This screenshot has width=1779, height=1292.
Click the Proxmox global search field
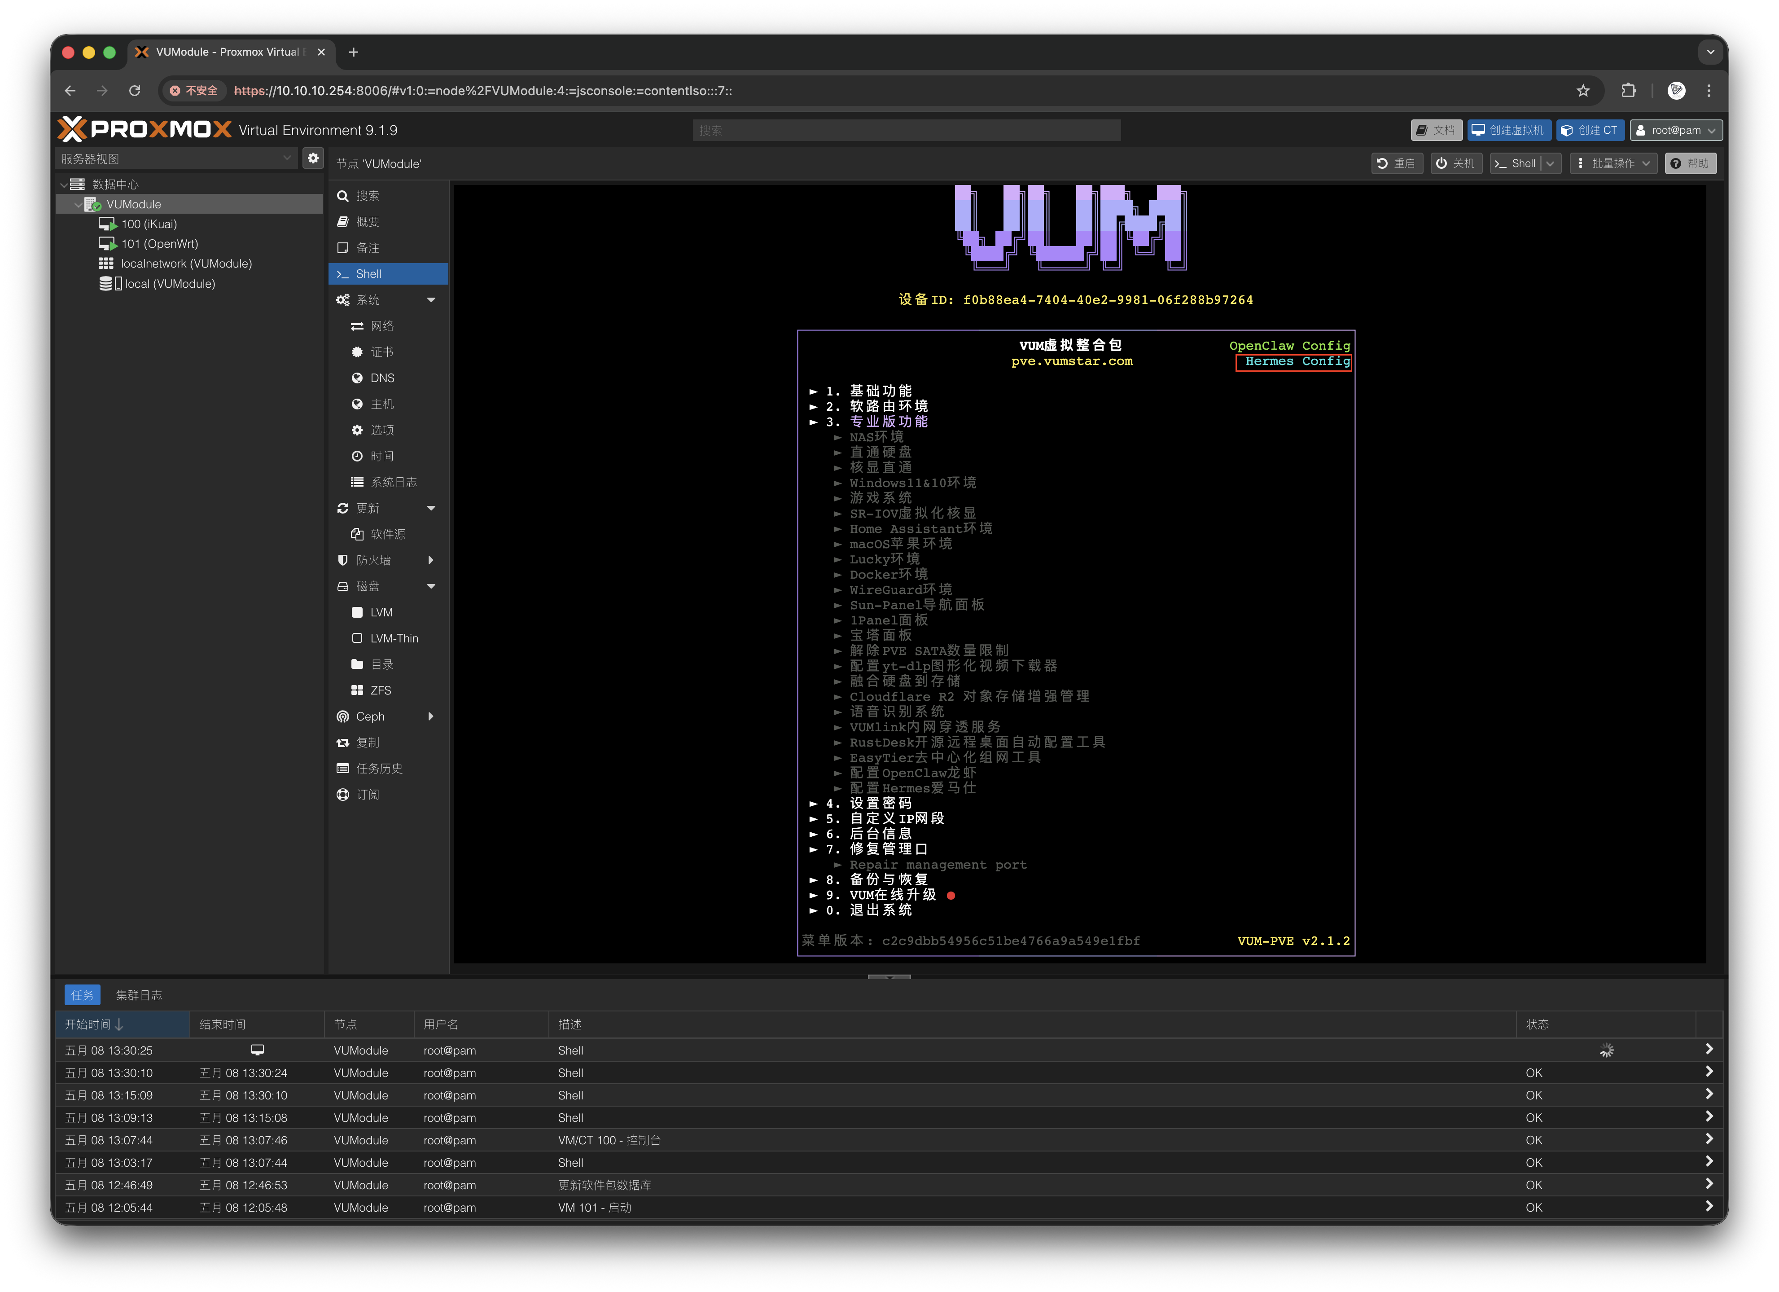[906, 130]
